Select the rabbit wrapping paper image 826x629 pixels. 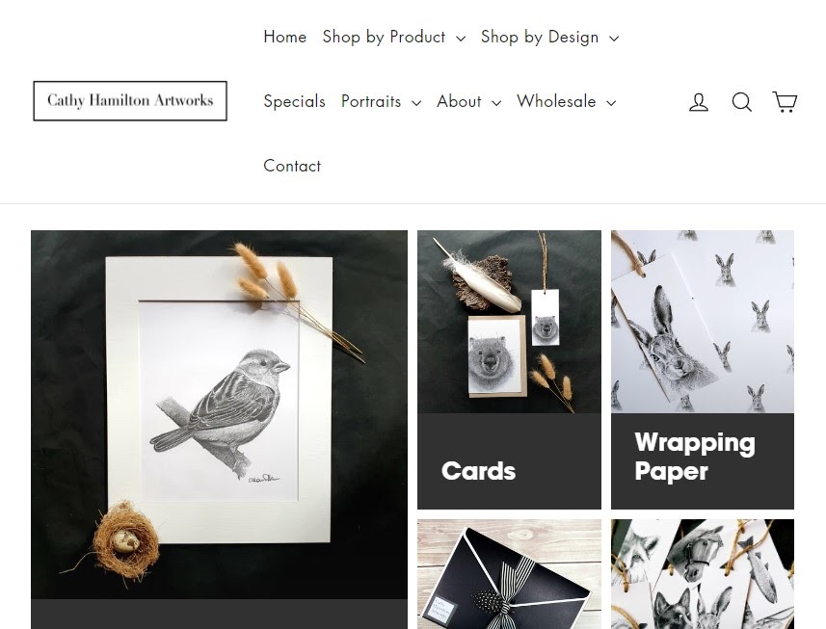[703, 322]
